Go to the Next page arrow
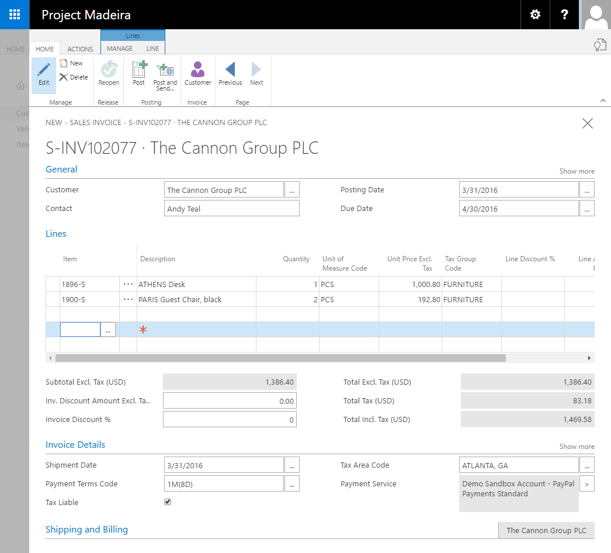Image resolution: width=611 pixels, height=553 pixels. (256, 70)
